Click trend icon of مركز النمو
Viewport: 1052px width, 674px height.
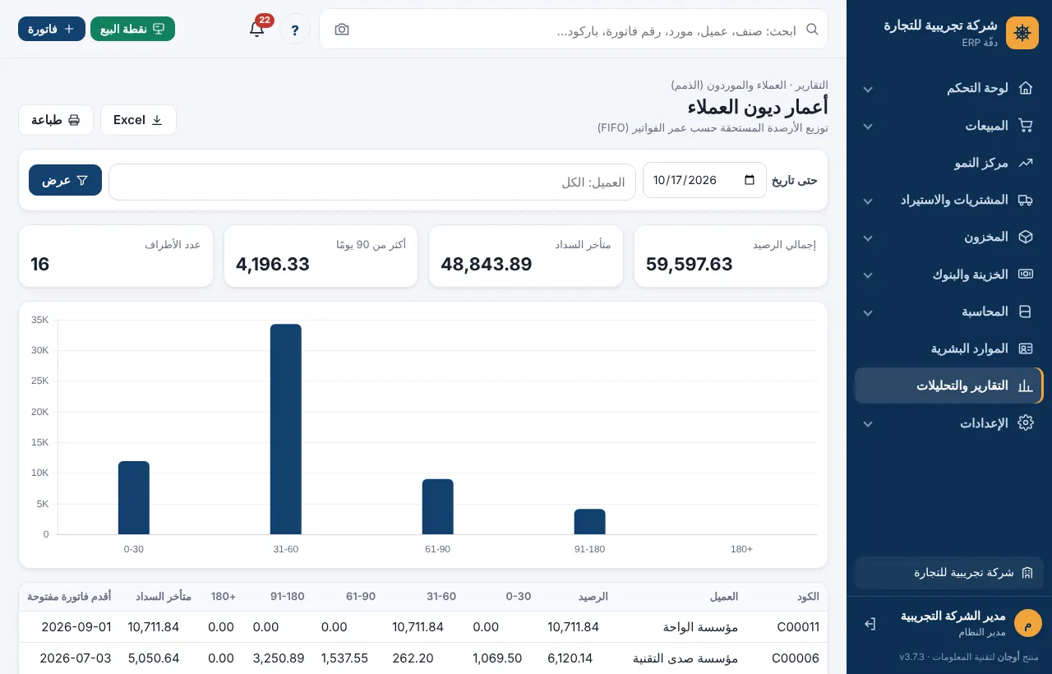(1025, 163)
